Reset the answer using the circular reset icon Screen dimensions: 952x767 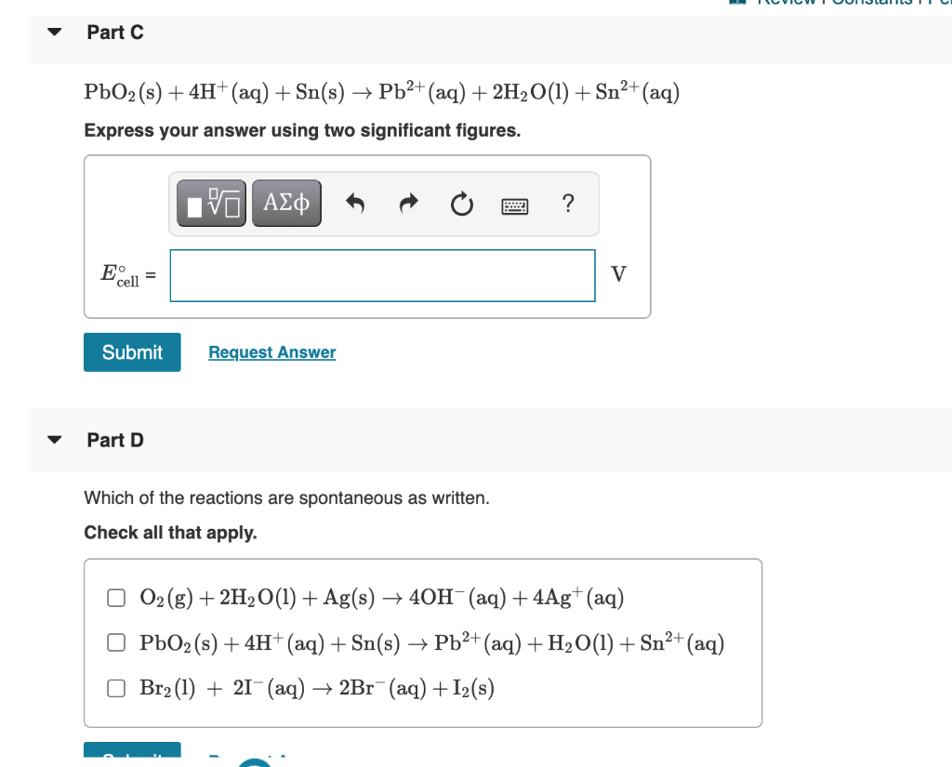[x=461, y=203]
